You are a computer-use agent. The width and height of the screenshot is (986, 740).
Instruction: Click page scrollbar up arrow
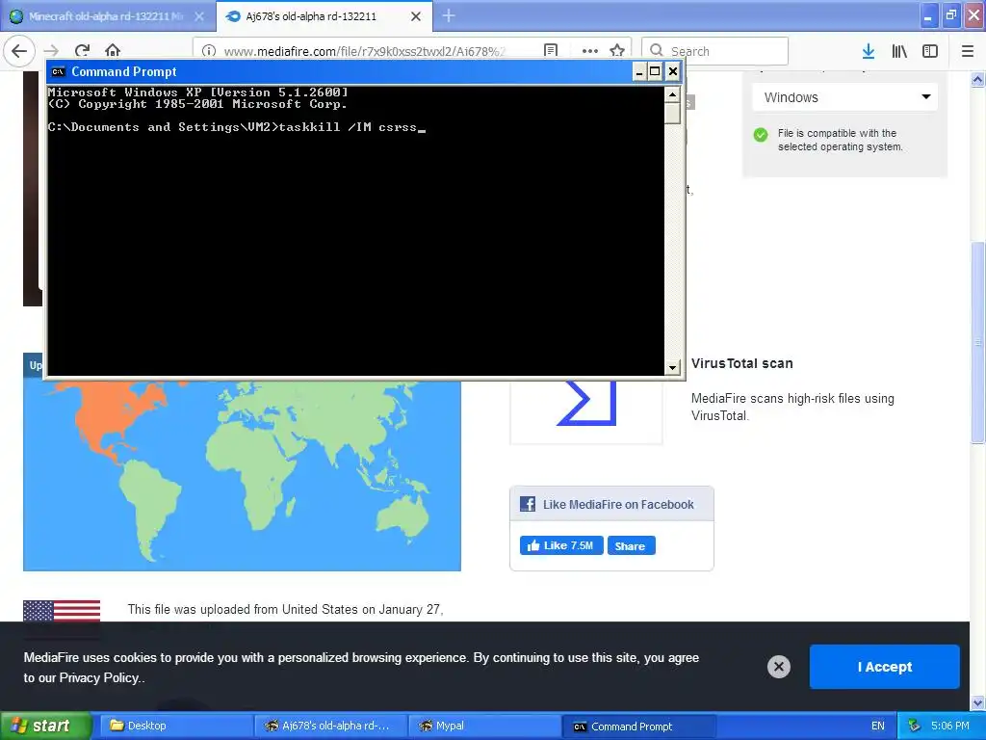pos(978,79)
